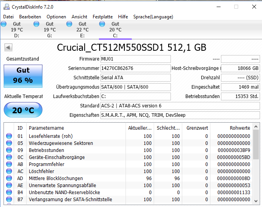Click the Gesamtzustand label
262x207 pixels.
tap(23, 59)
